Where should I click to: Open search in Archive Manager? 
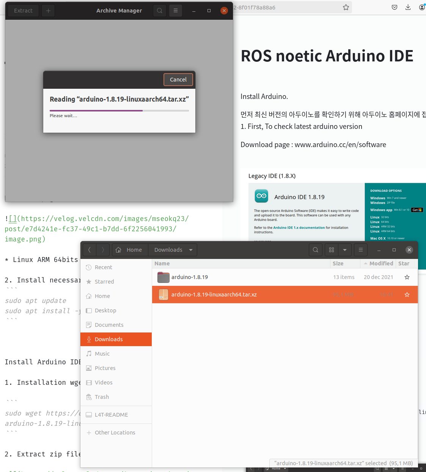(160, 11)
